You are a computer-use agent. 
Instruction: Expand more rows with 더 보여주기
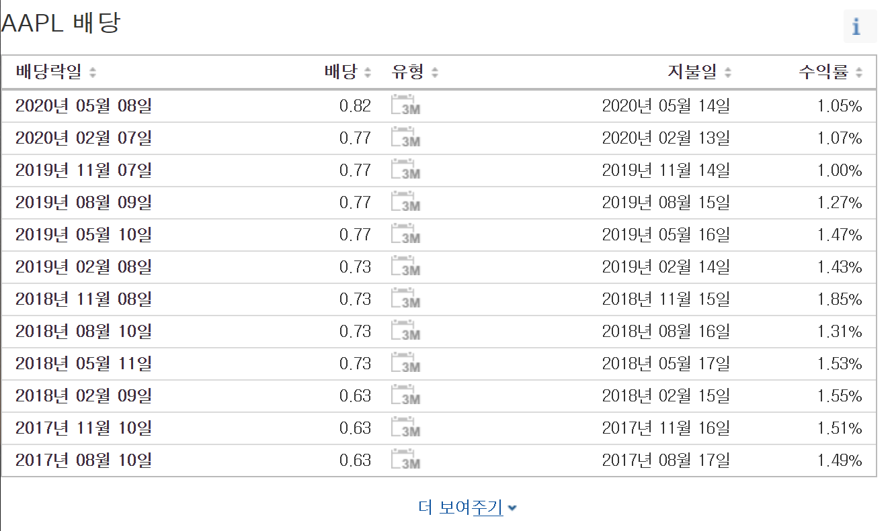coord(467,508)
